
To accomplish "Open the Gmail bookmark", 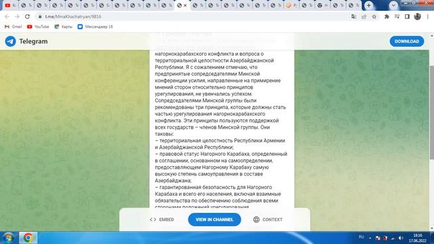I will click(x=14, y=26).
